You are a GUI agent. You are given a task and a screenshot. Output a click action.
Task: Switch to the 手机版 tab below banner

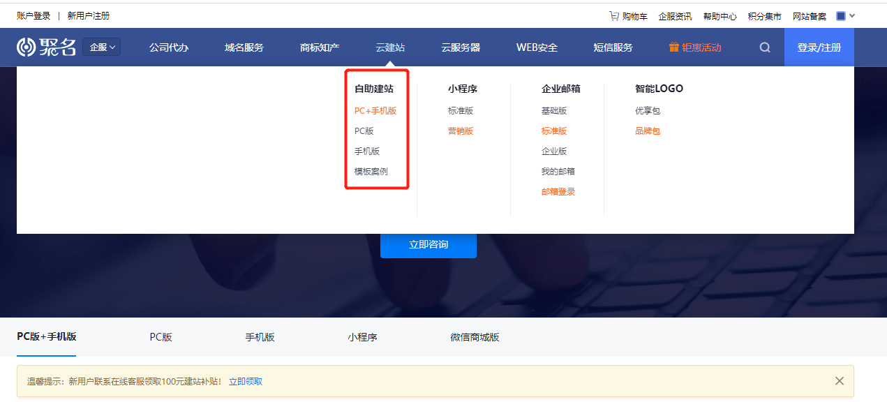pyautogui.click(x=260, y=337)
